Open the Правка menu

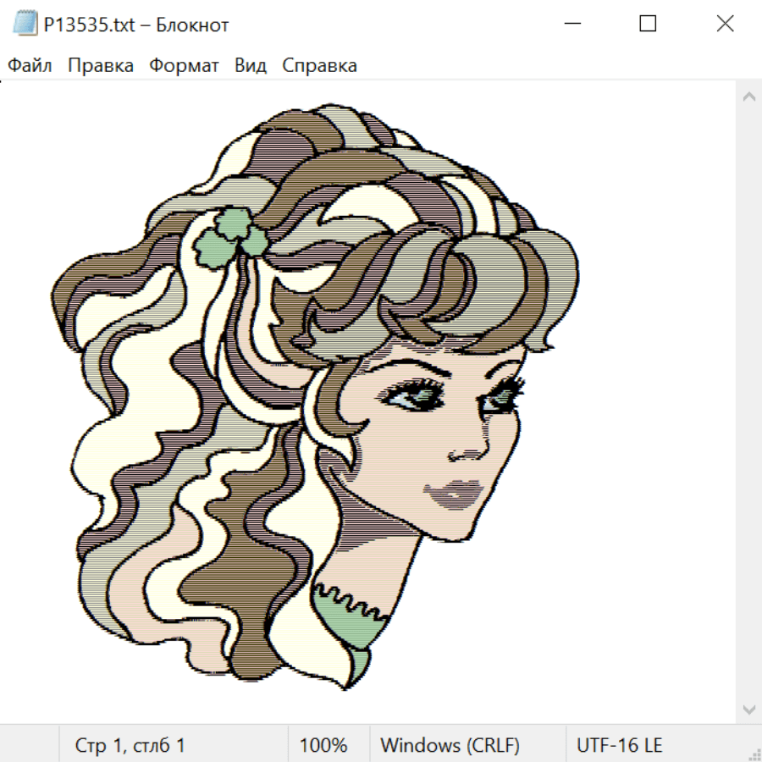tap(100, 66)
